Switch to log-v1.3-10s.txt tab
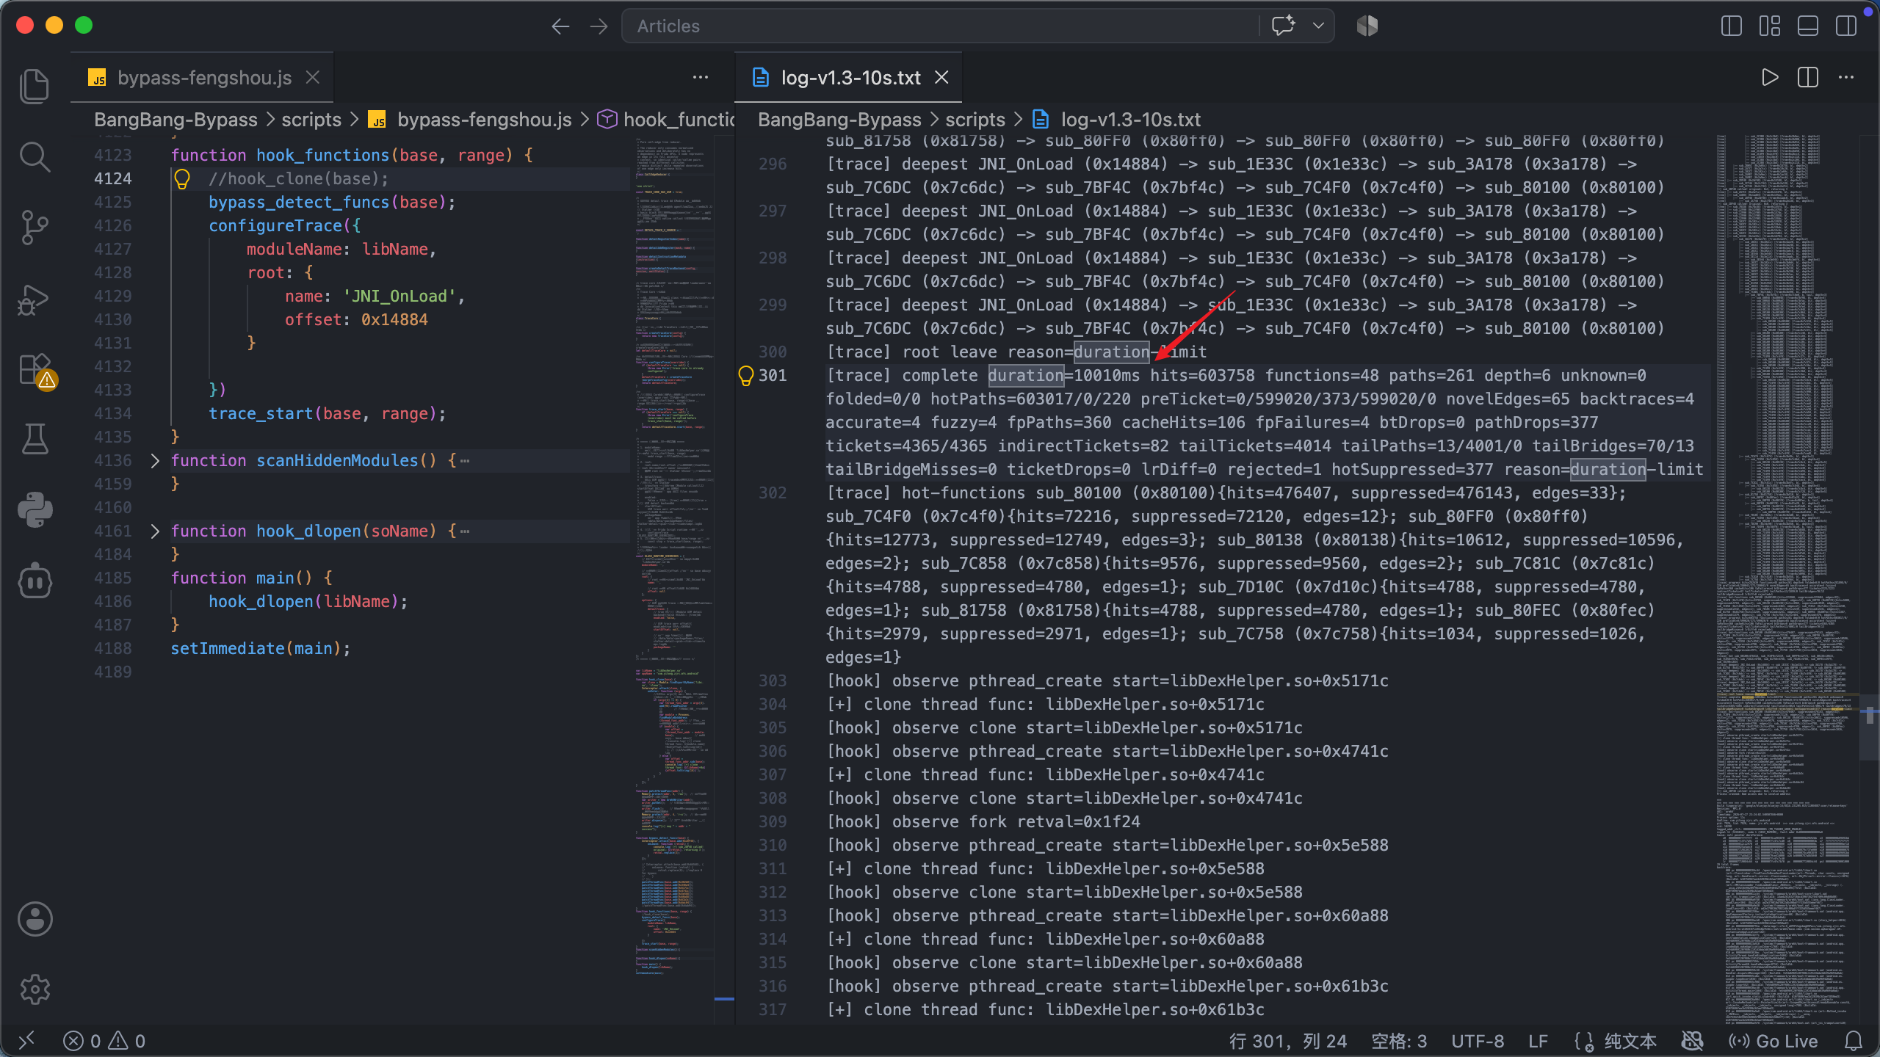The height and width of the screenshot is (1057, 1880). click(849, 78)
